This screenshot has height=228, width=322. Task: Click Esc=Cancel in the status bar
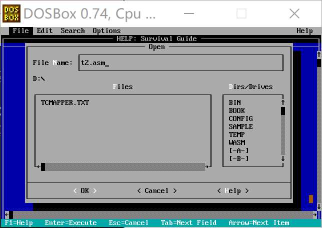tap(128, 223)
